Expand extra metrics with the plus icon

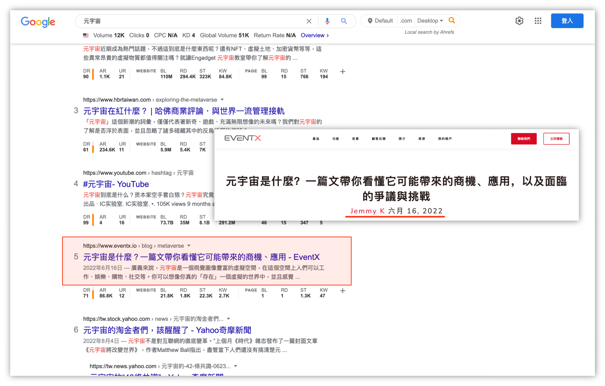342,72
